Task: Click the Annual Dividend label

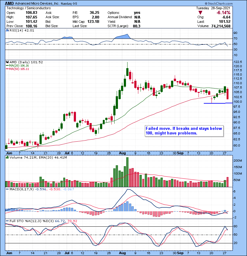Action: click(x=120, y=17)
